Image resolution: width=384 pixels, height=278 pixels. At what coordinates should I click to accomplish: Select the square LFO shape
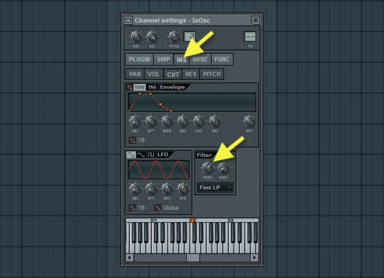[151, 155]
